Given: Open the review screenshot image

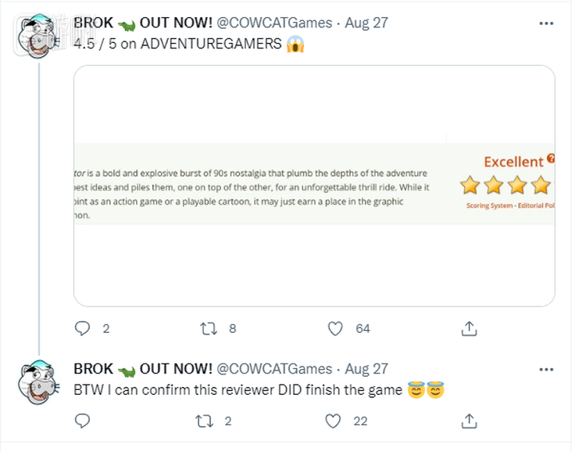Looking at the screenshot, I should [314, 185].
